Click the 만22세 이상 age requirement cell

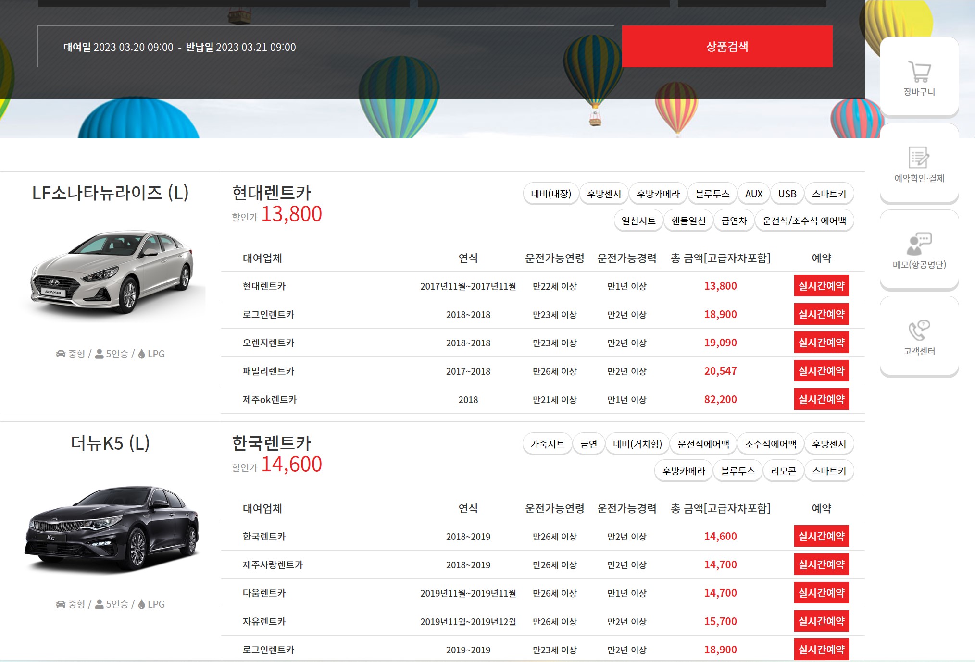(554, 286)
